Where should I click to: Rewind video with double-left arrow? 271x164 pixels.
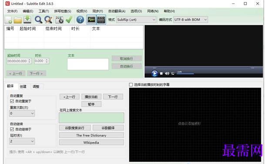tap(154, 68)
